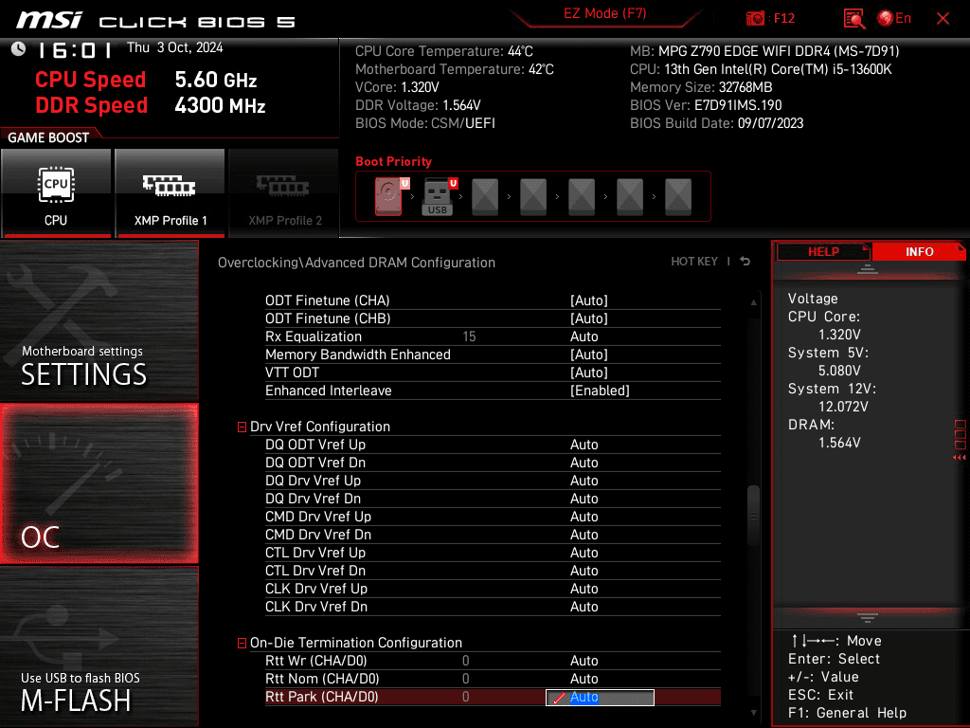
Task: Click the settings list scrollbar thumb
Action: pyautogui.click(x=753, y=517)
